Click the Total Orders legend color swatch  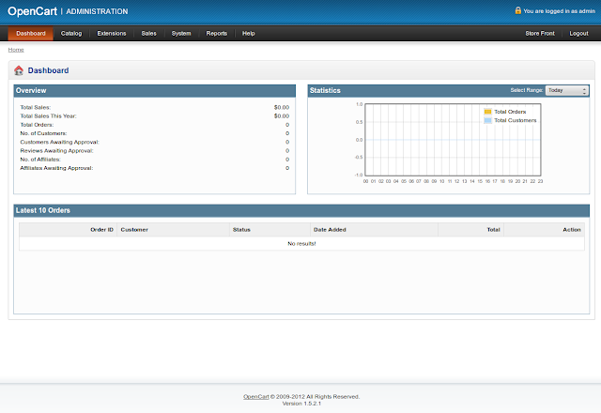point(487,112)
